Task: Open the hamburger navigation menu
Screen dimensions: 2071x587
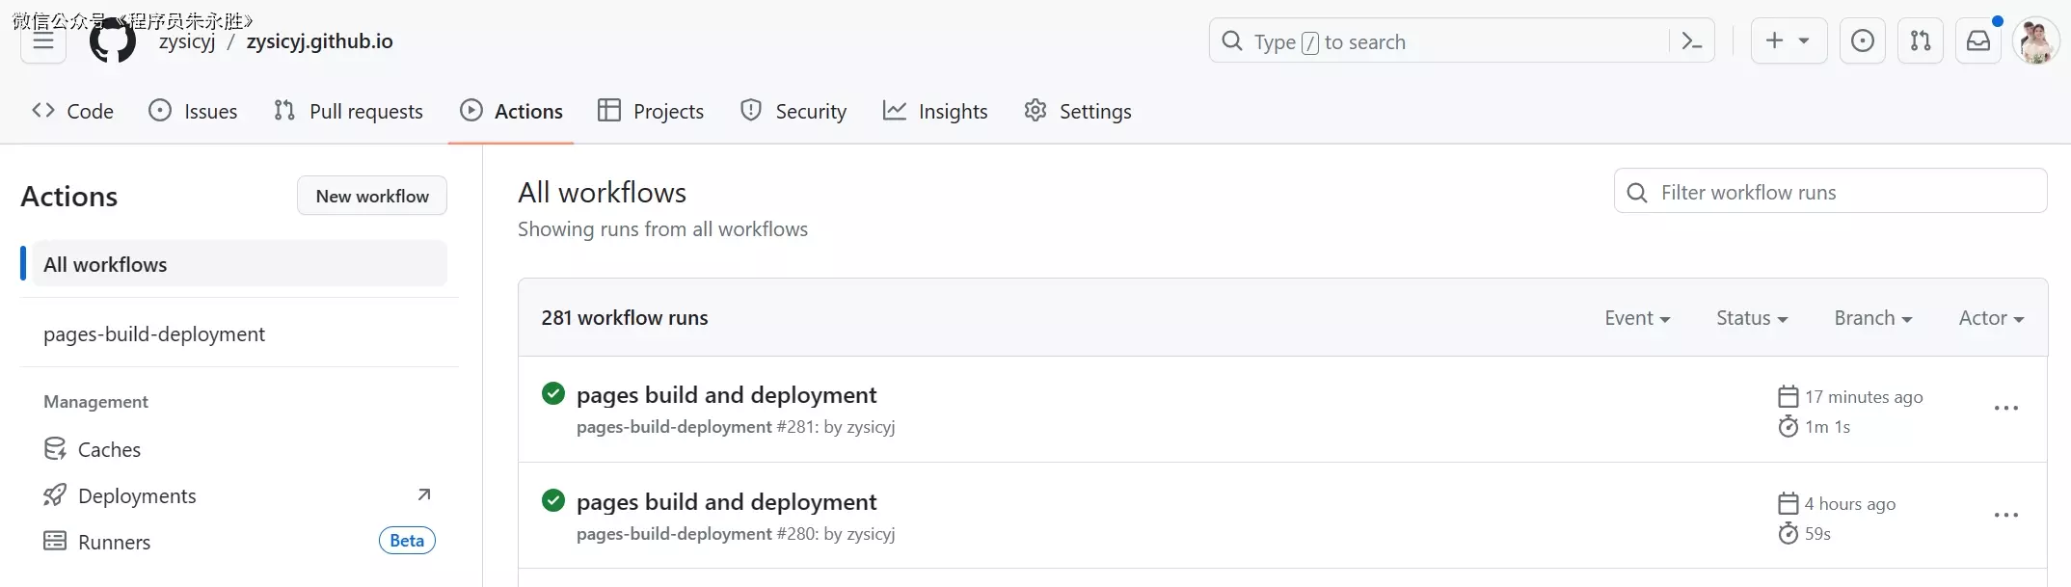Action: pyautogui.click(x=43, y=41)
